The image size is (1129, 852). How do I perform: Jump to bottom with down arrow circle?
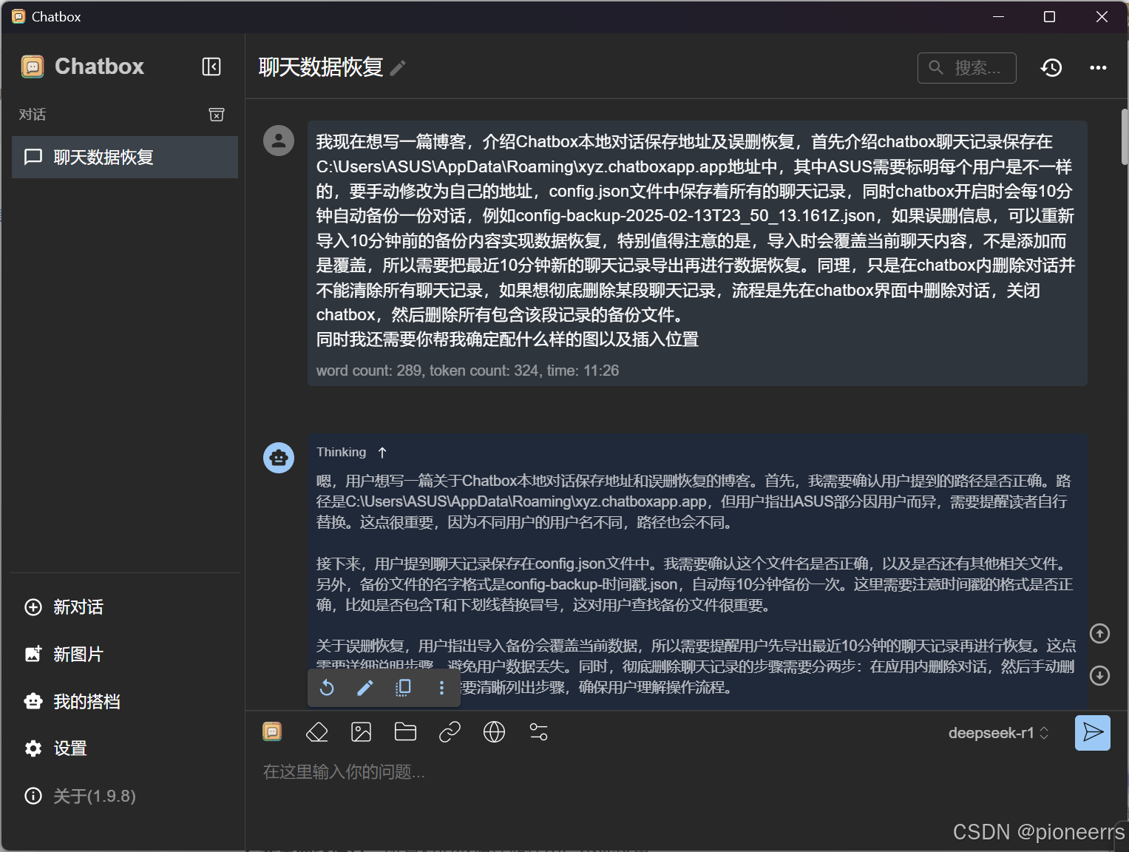coord(1100,675)
